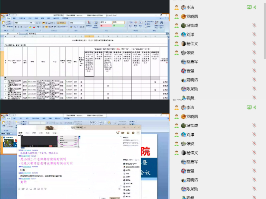This screenshot has height=199, width=266.
Task: Click the muted microphone icon next to 冯铁成 in top list
Action: 254,26
